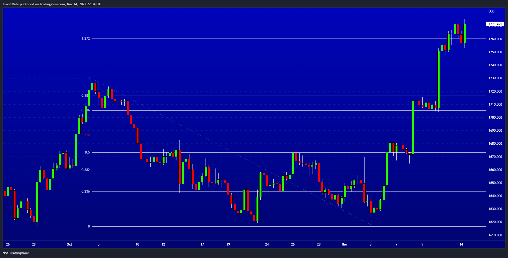Screen dimensions: 508x258
Task: Click the Nov label on time axis
Action: (345, 244)
